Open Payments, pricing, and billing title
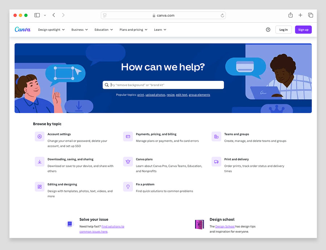The width and height of the screenshot is (326, 250). tap(156, 134)
